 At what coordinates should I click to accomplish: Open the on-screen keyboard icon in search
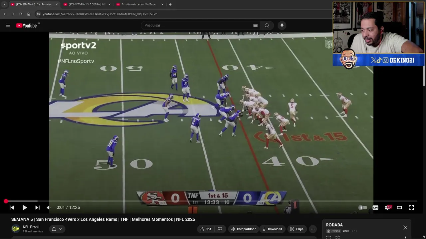click(x=255, y=26)
